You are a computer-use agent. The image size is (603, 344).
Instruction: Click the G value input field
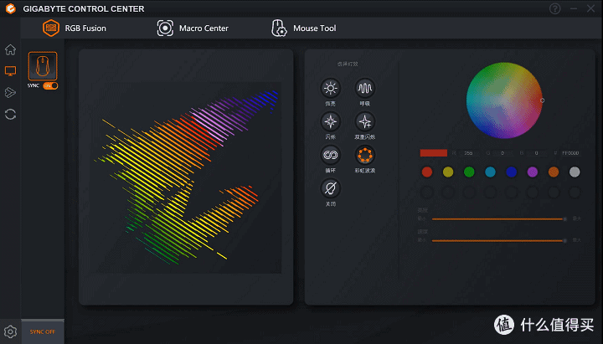[x=502, y=153]
